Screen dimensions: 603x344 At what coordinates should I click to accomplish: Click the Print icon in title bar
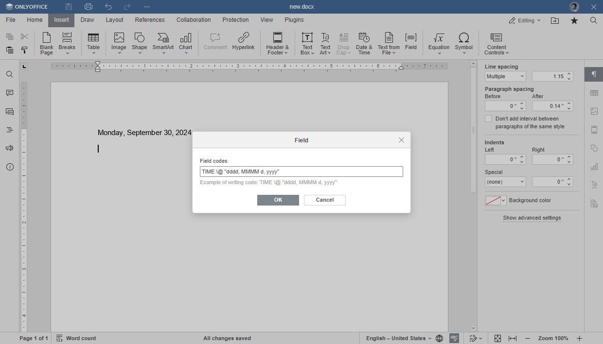coord(89,7)
